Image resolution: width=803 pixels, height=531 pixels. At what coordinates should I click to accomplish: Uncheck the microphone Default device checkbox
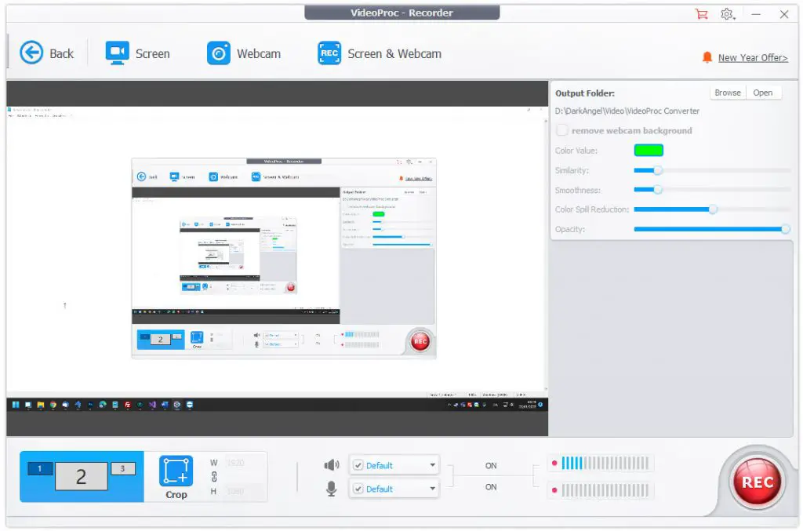click(358, 489)
